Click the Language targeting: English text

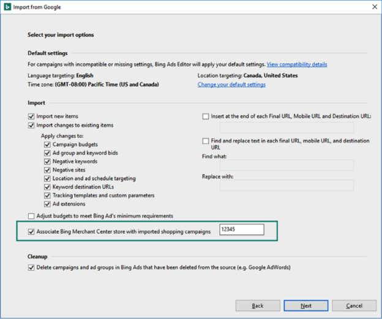[61, 75]
